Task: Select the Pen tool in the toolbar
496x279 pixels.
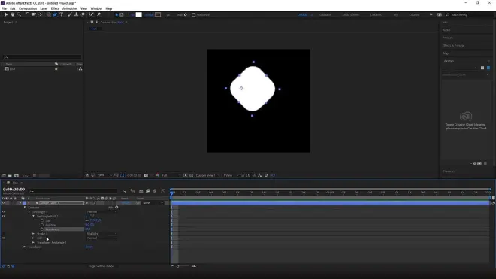Action: [x=55, y=14]
